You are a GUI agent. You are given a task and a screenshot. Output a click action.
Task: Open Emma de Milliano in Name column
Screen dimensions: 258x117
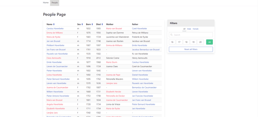point(55,33)
